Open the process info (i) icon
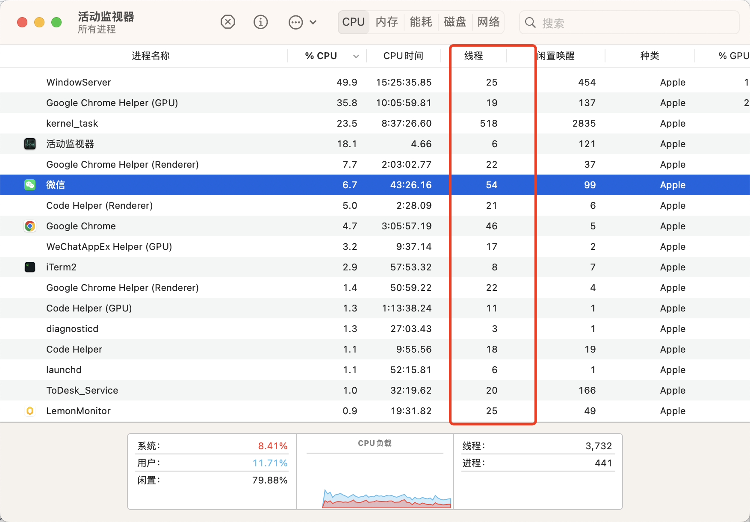This screenshot has height=522, width=750. point(261,22)
